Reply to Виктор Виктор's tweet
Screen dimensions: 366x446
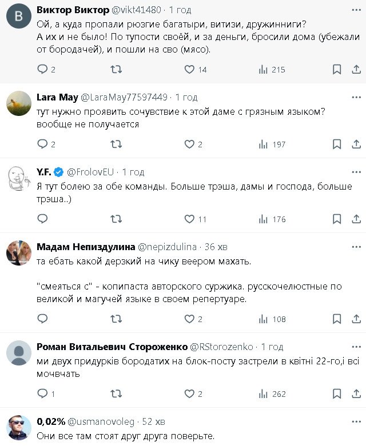(x=42, y=70)
